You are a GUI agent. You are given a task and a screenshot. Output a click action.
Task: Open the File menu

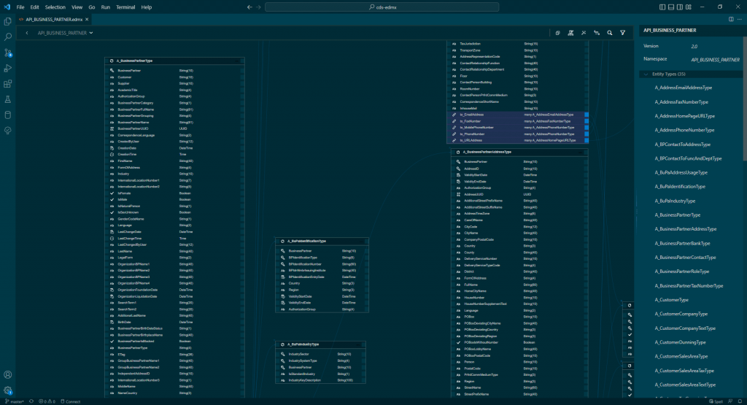[x=20, y=7]
